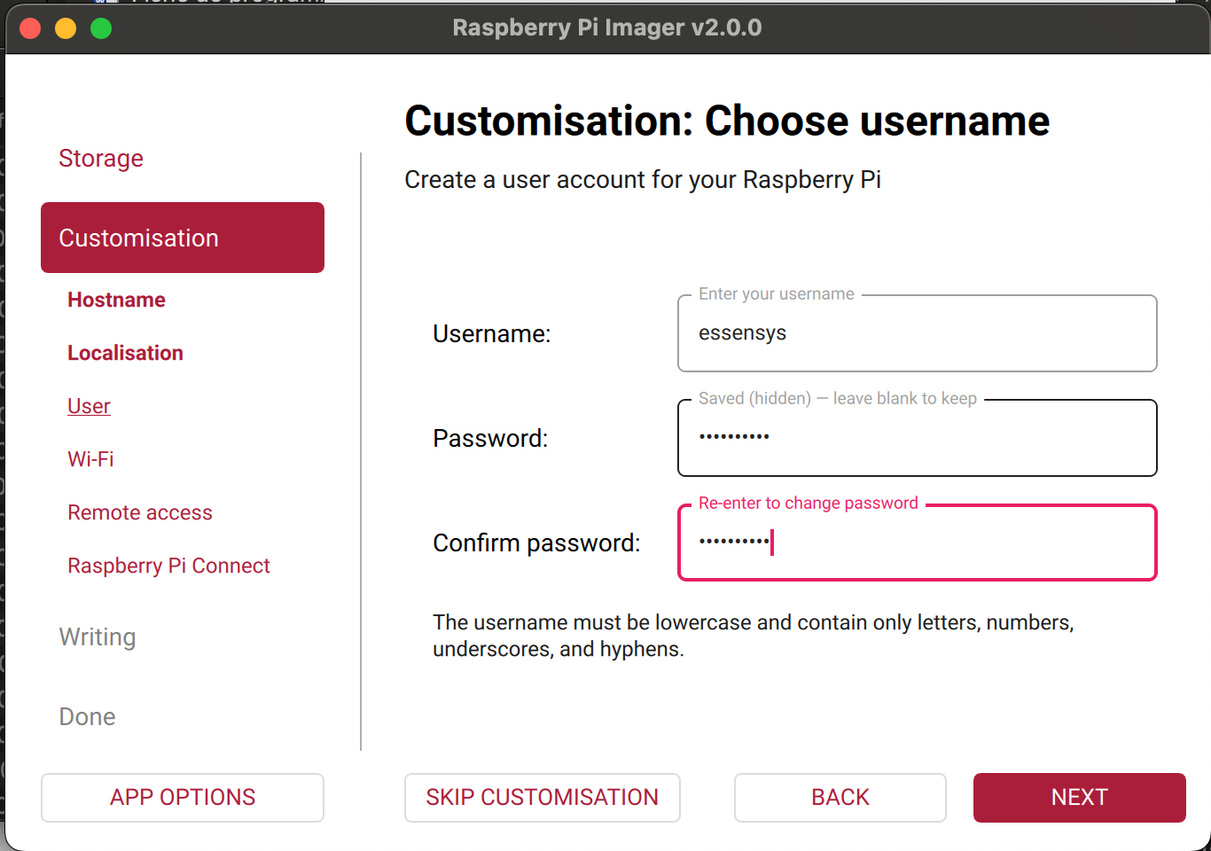Go to the Hostname sub-step
The image size is (1211, 851).
[x=116, y=301]
